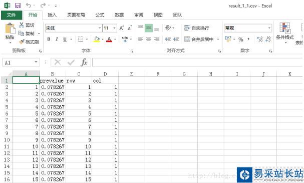The height and width of the screenshot is (183, 304).
Task: Open the number format dropdown 常规
Action: [x=269, y=28]
